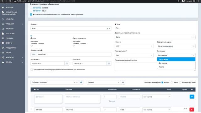Click the Оплата до field 18/03/2021
The image size is (201, 113).
click(x=90, y=63)
